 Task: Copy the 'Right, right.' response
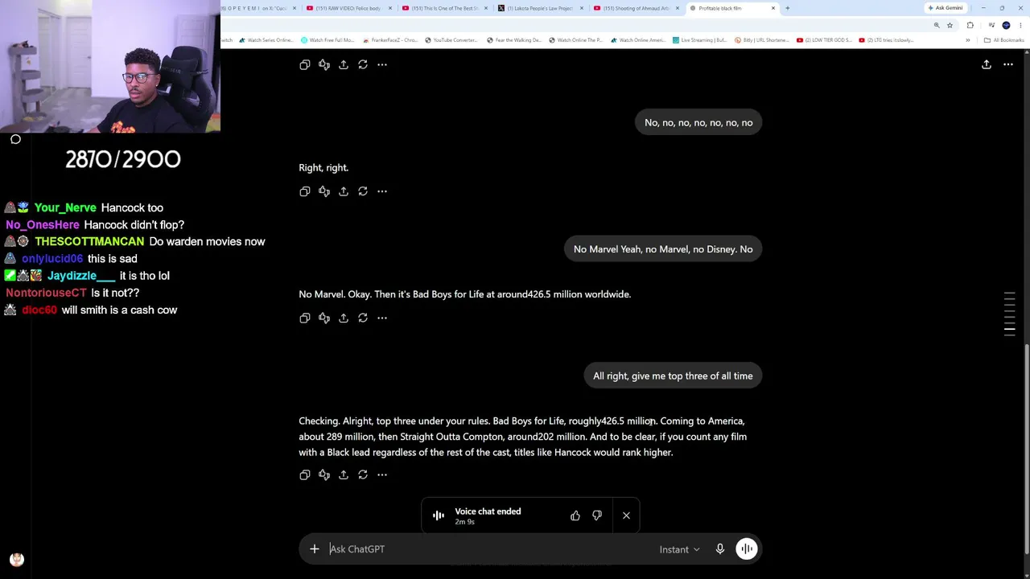point(305,191)
